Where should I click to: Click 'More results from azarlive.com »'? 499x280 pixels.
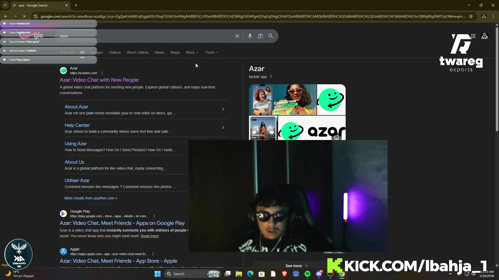point(90,198)
